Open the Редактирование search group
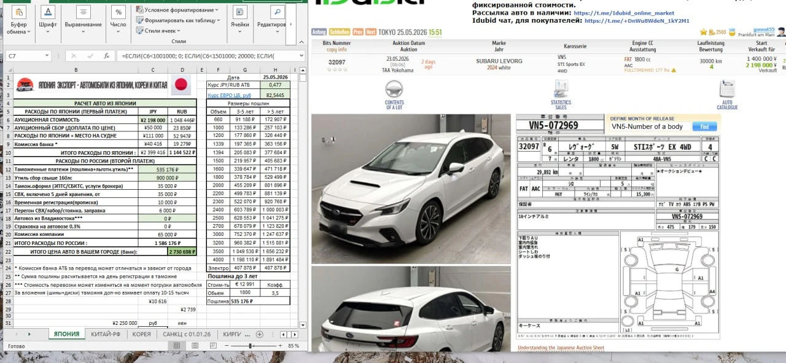 point(271,21)
